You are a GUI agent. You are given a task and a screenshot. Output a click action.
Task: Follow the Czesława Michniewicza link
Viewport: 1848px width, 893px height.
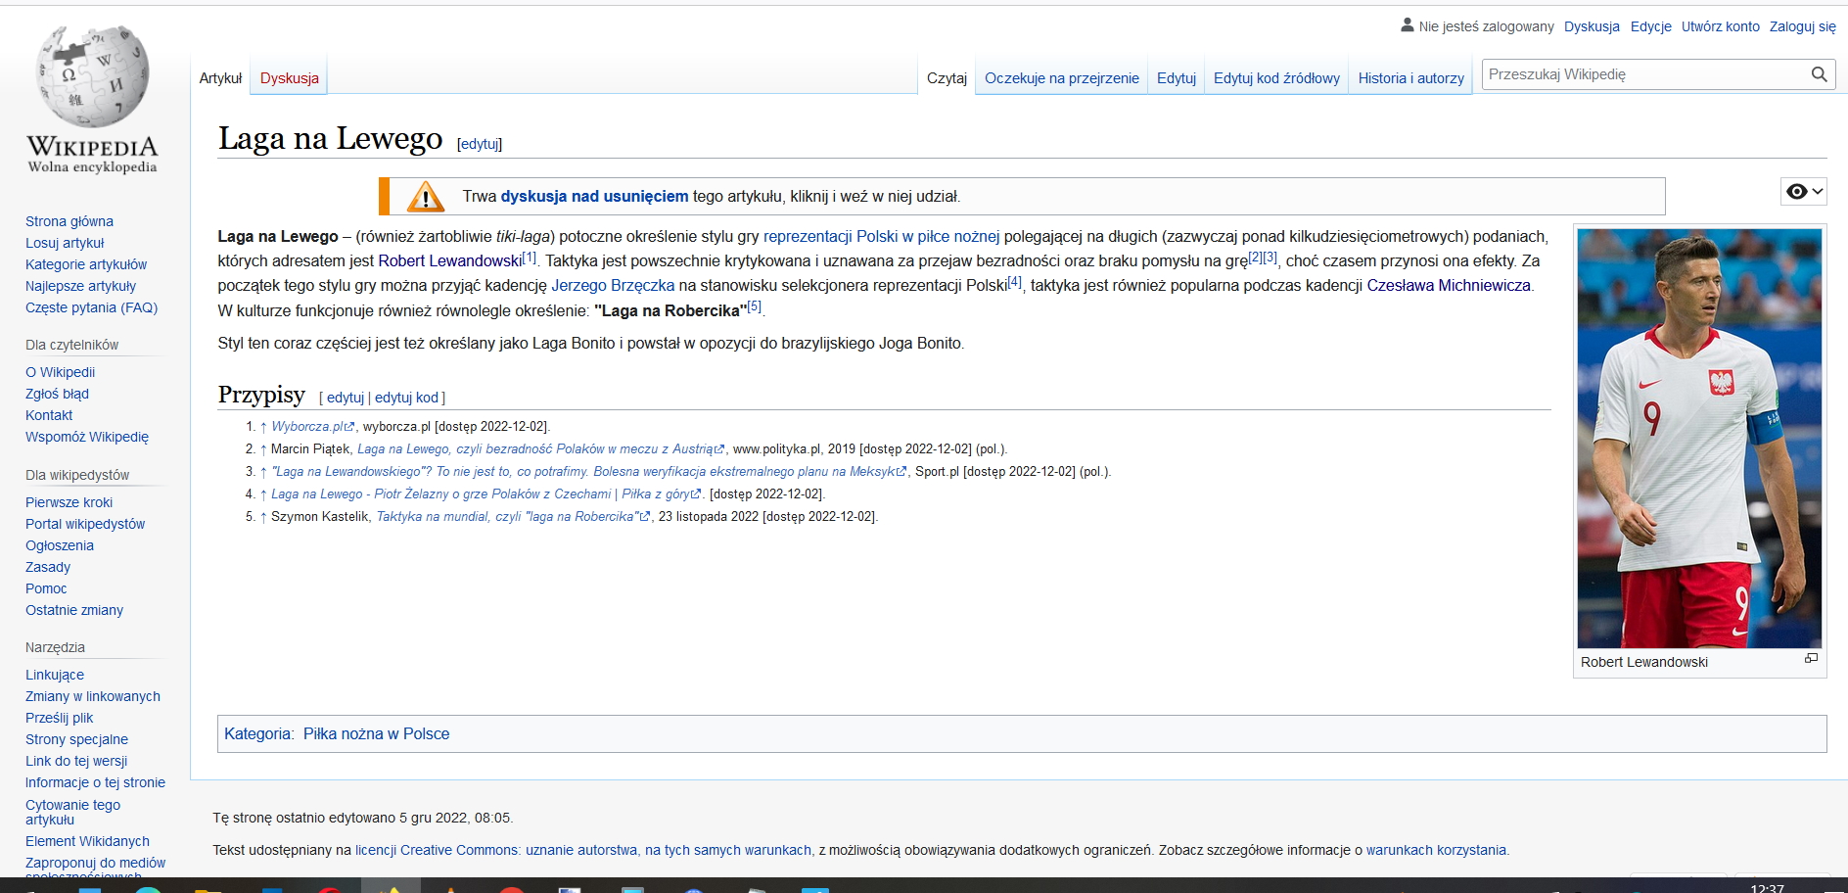coord(1449,286)
